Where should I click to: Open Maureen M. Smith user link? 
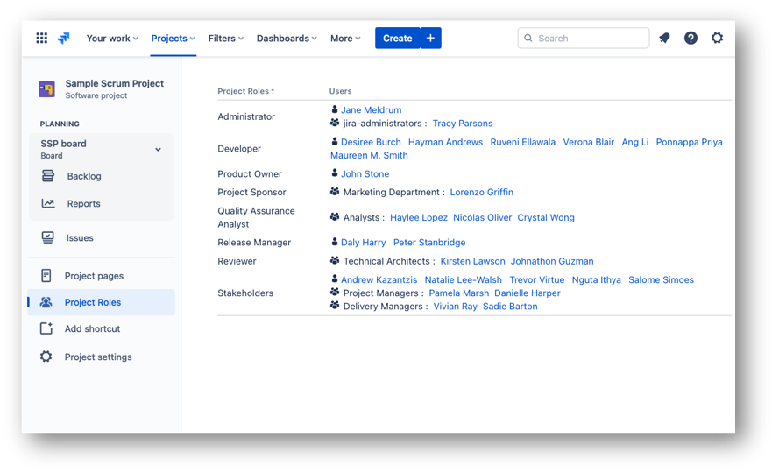(x=369, y=155)
